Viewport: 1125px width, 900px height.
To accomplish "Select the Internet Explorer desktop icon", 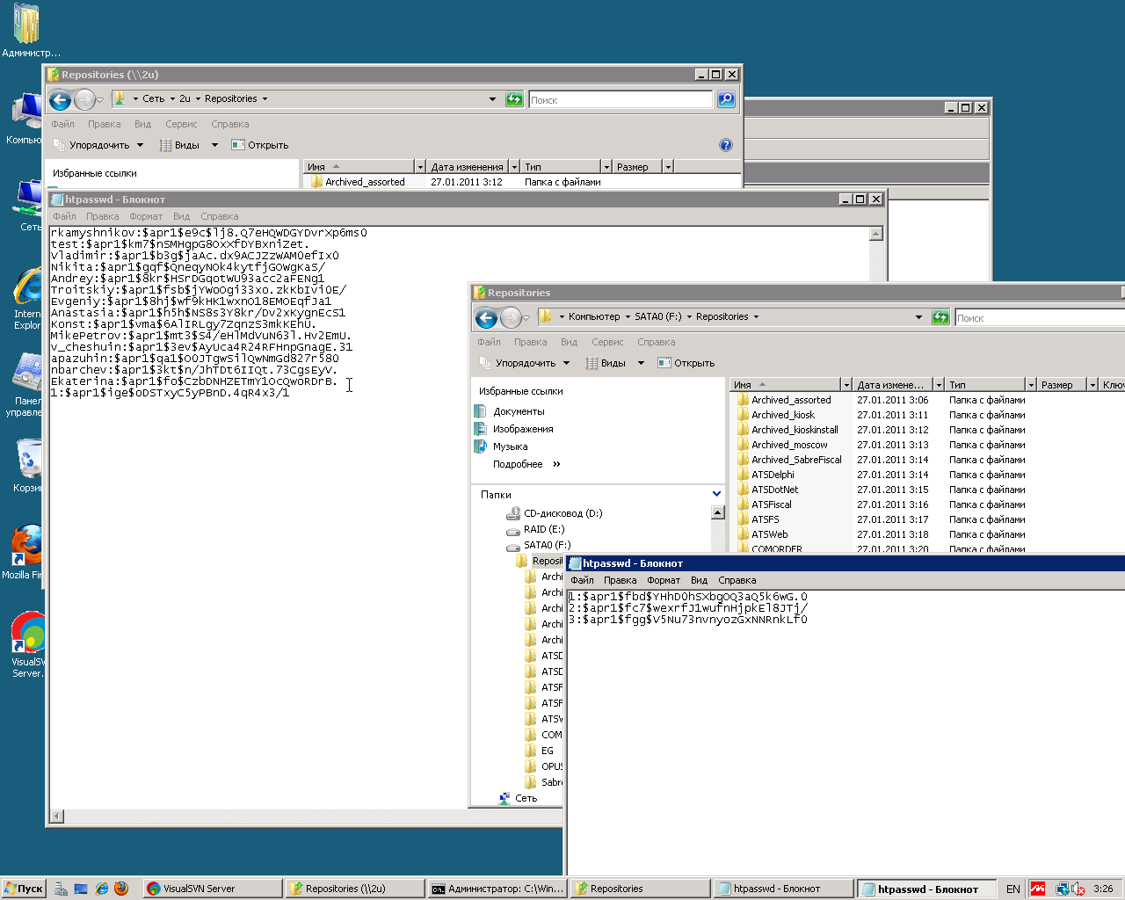I will (27, 299).
